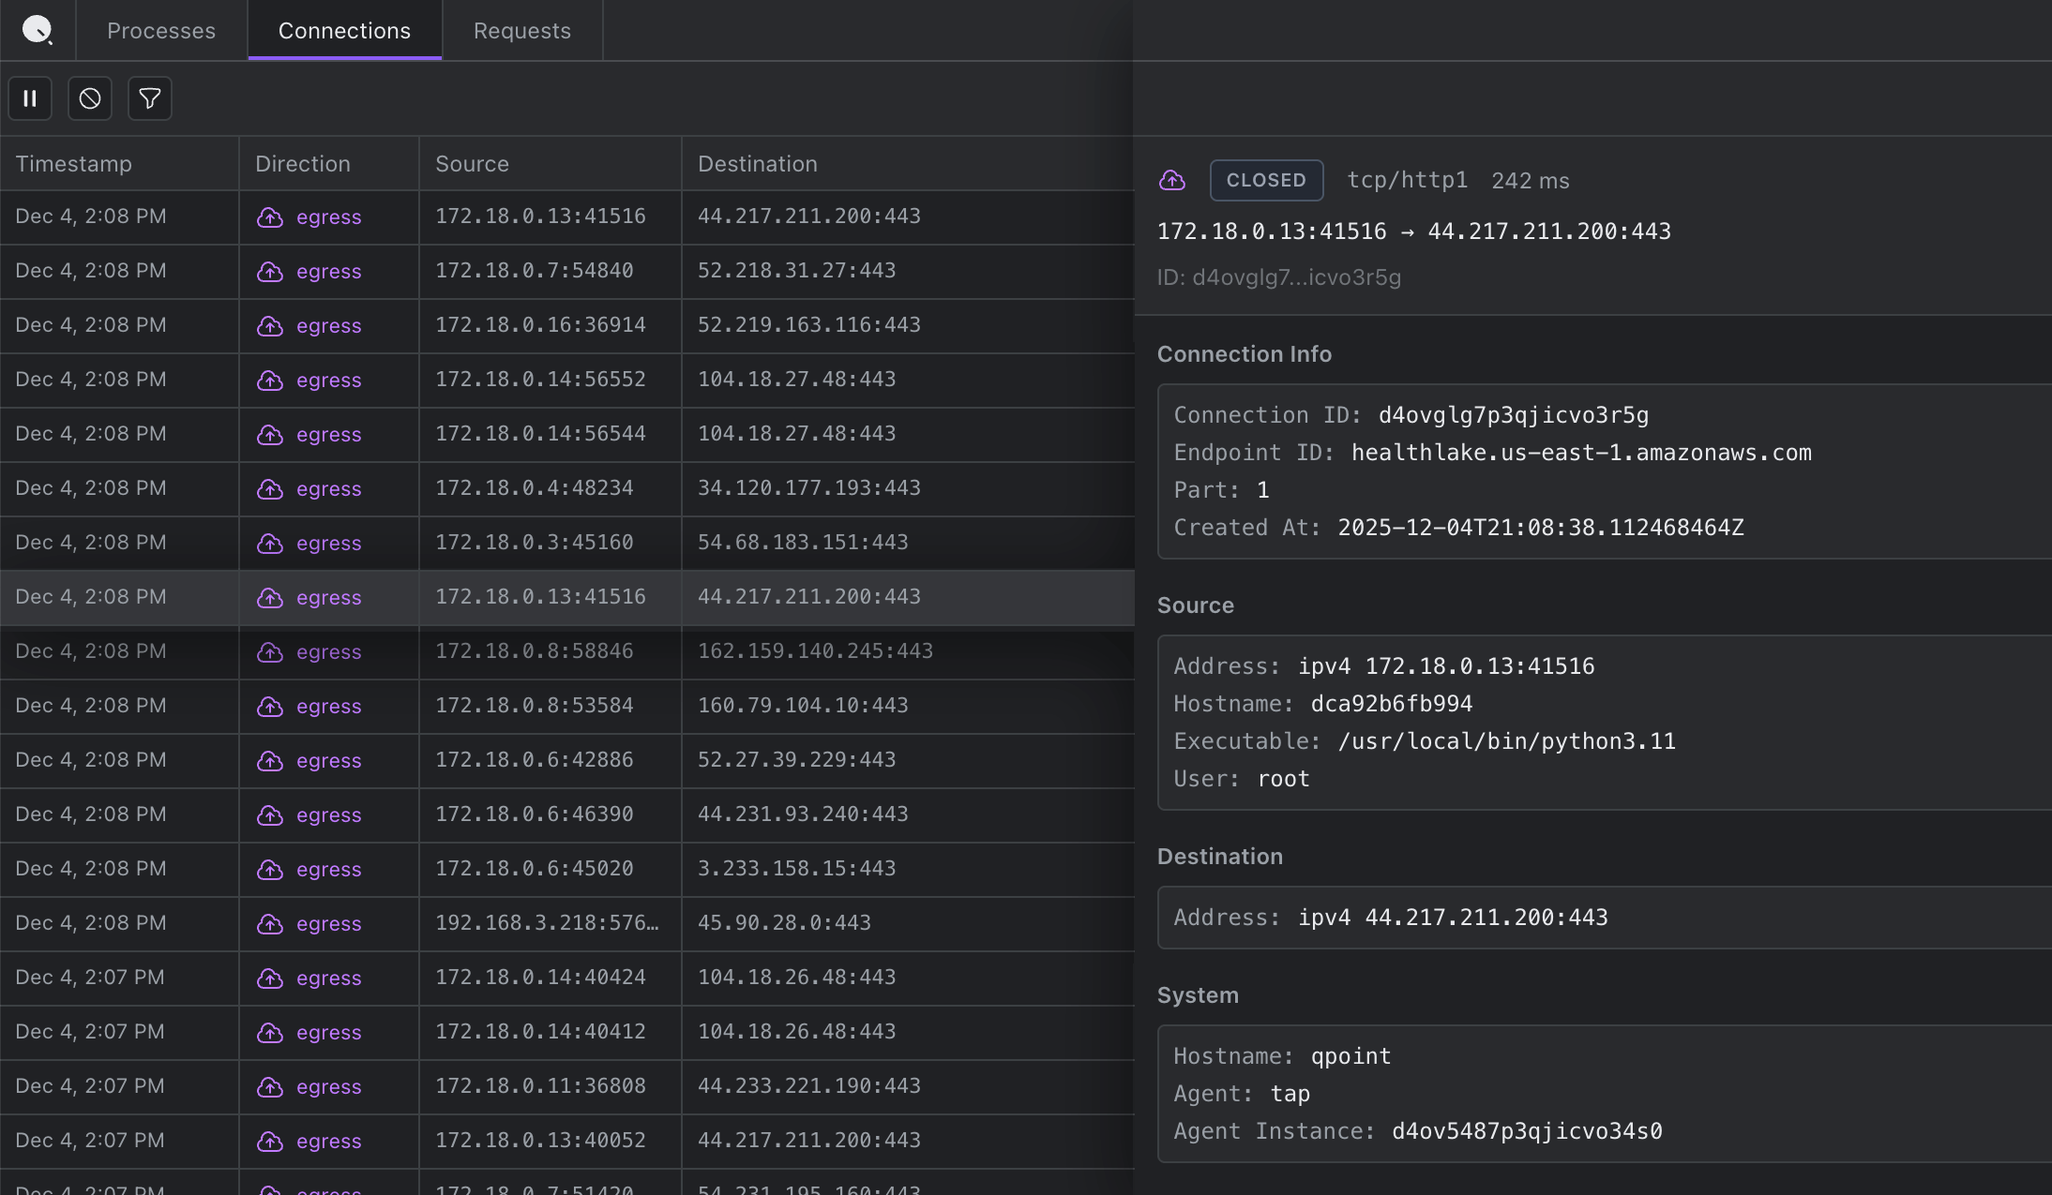This screenshot has height=1195, width=2052.
Task: Click the Direction column header
Action: (x=302, y=164)
